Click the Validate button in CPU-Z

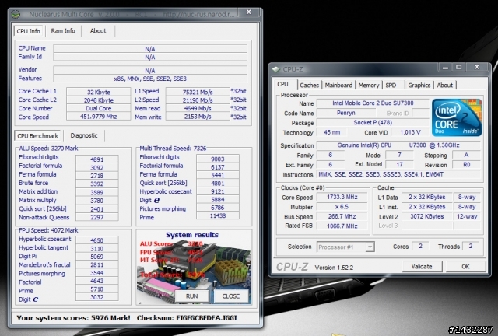click(422, 267)
